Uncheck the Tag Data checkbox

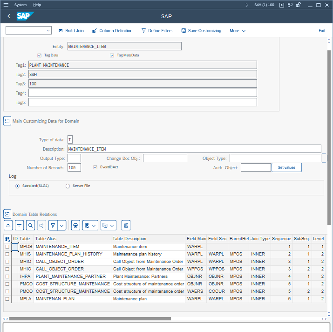(x=40, y=55)
